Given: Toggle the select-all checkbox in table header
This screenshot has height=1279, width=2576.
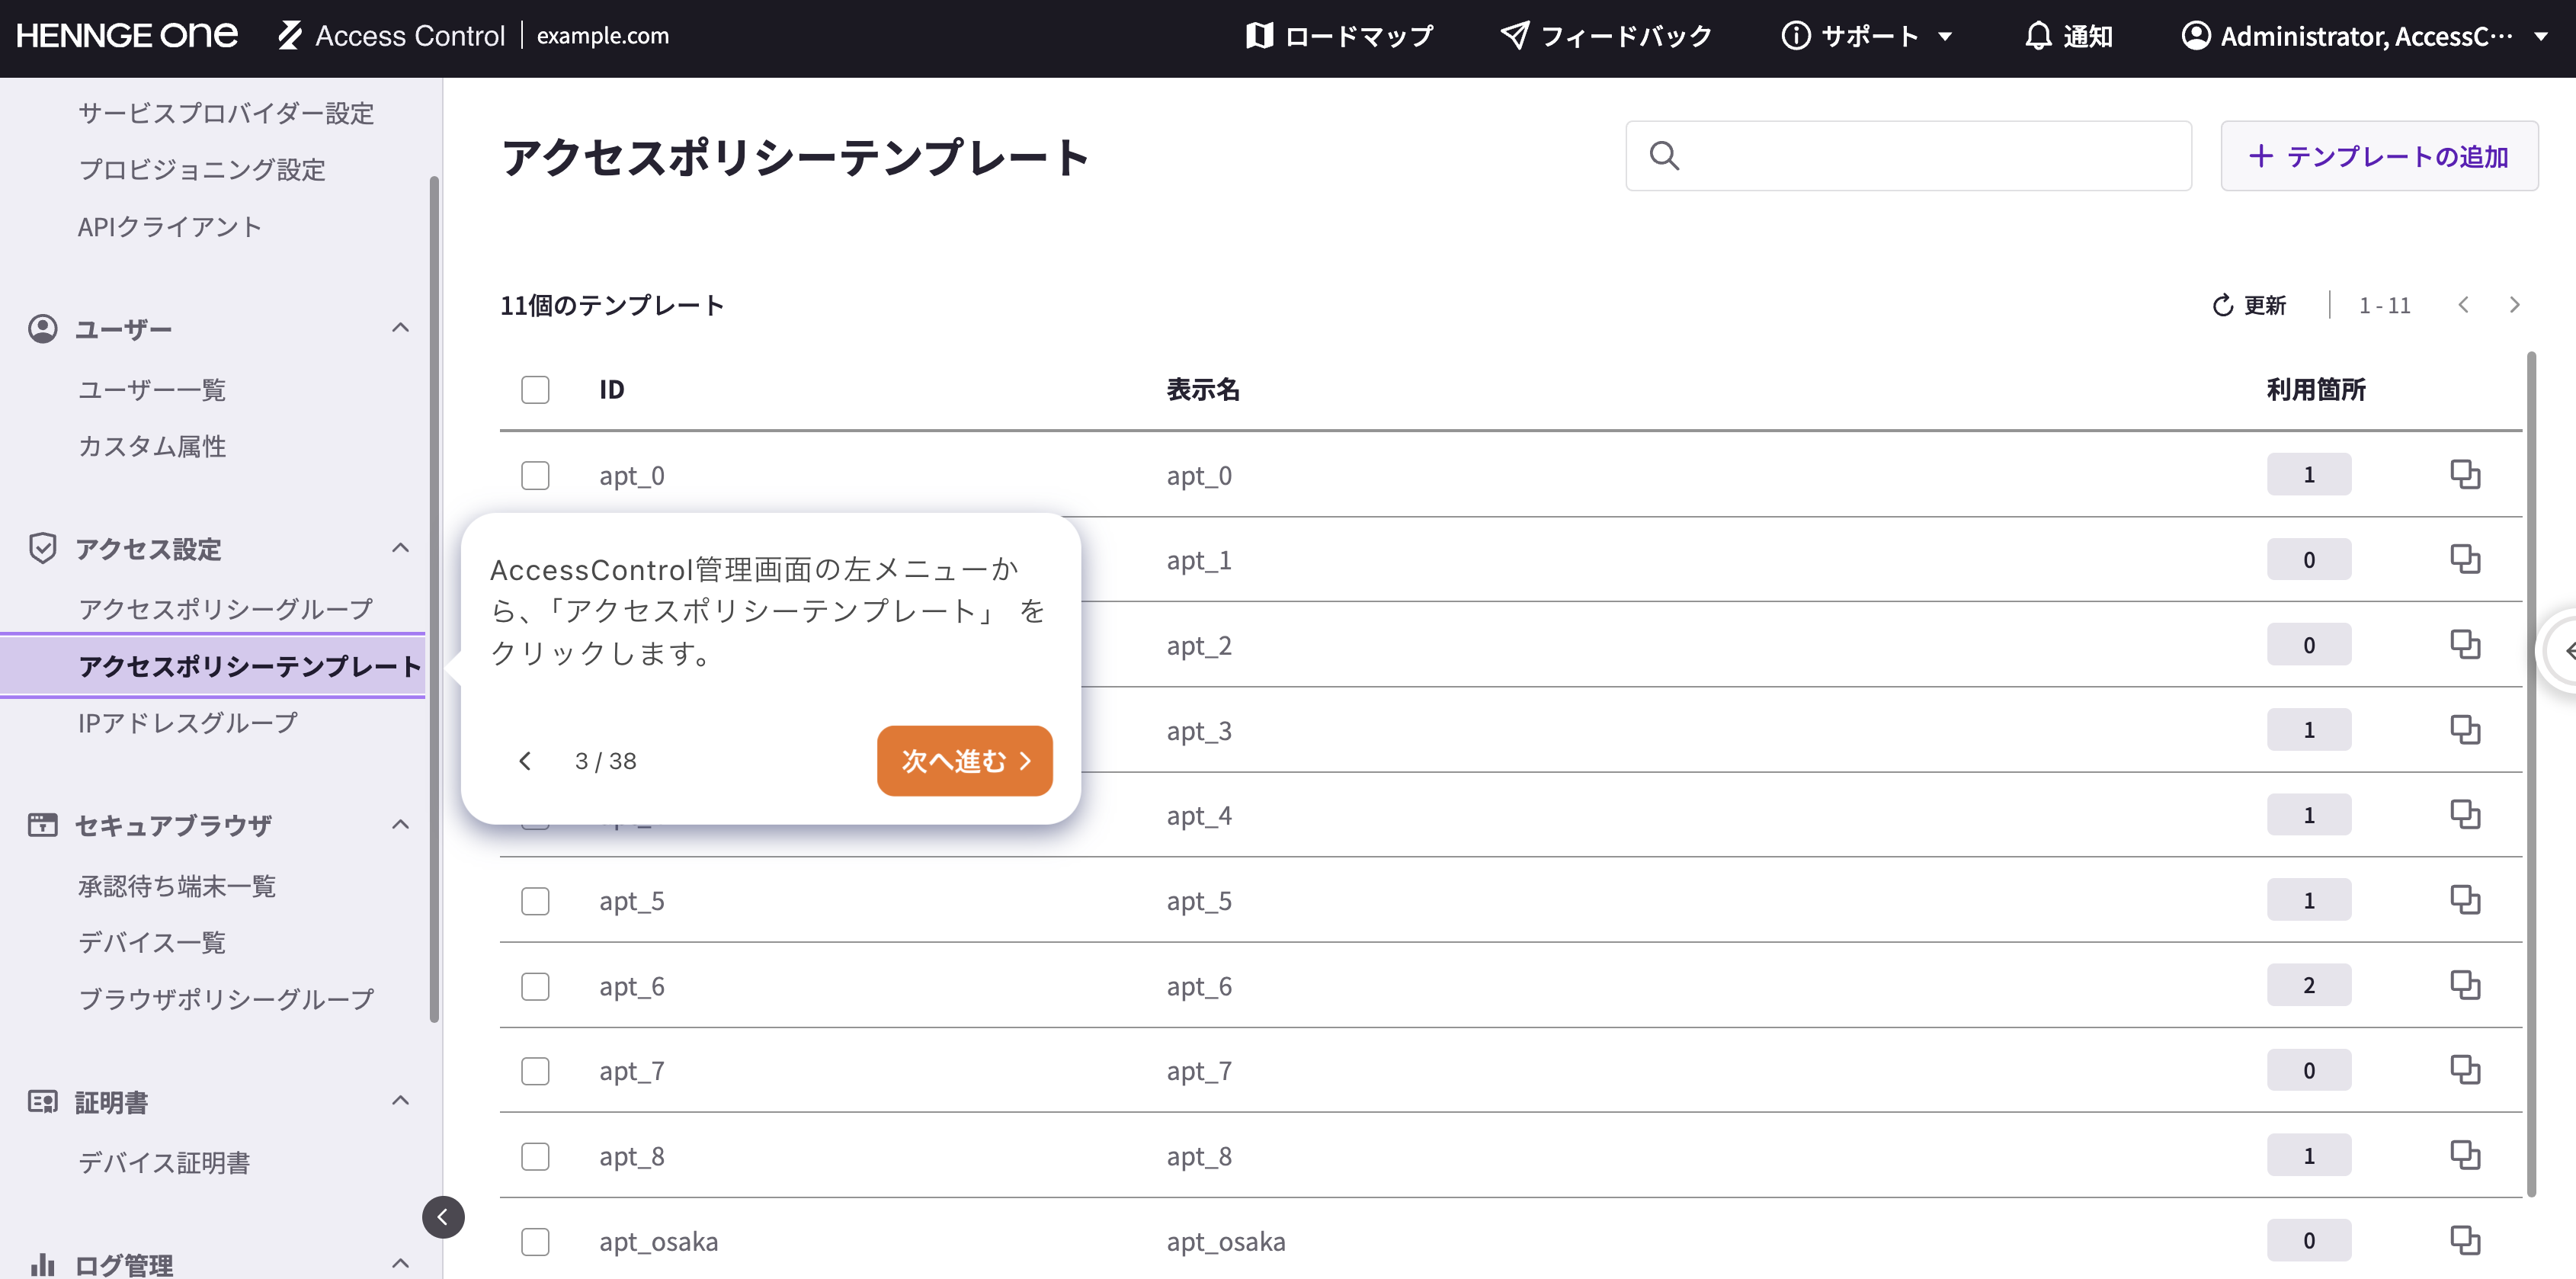Looking at the screenshot, I should pyautogui.click(x=536, y=390).
